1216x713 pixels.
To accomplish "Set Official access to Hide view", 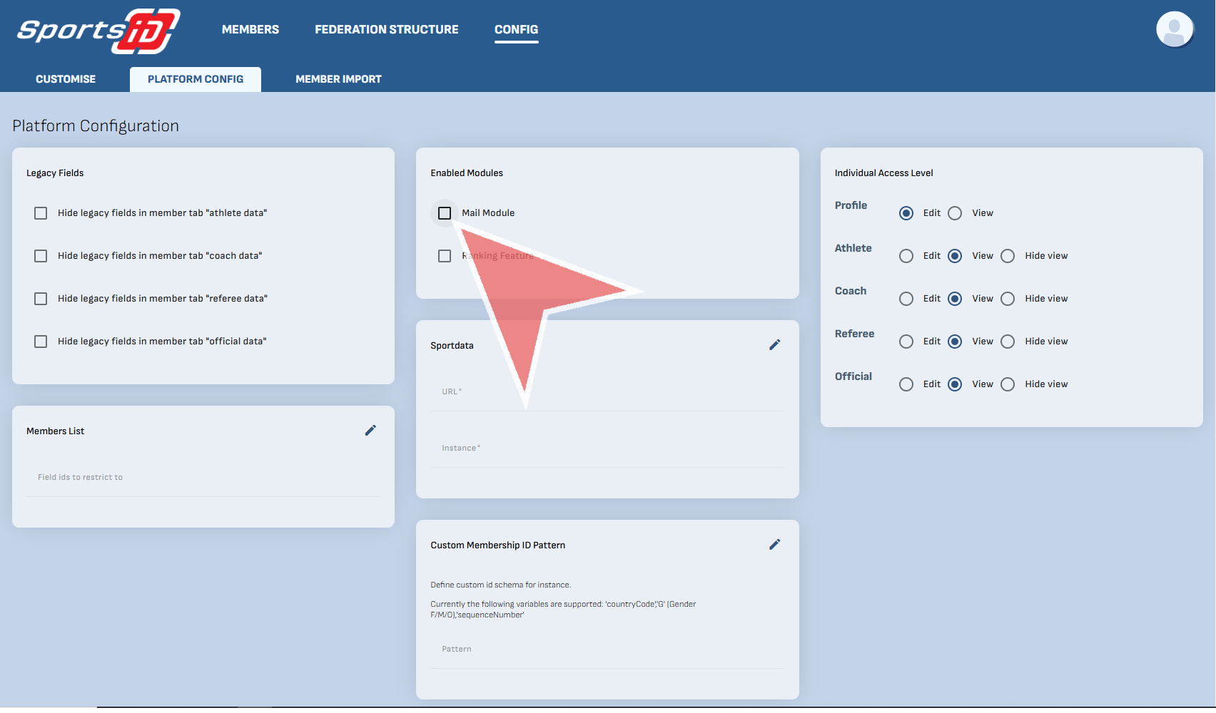I will pos(1008,384).
